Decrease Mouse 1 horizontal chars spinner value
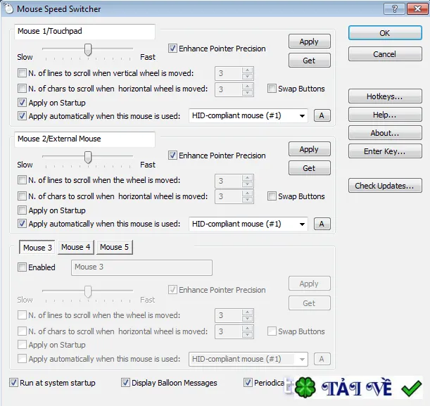 247,93
